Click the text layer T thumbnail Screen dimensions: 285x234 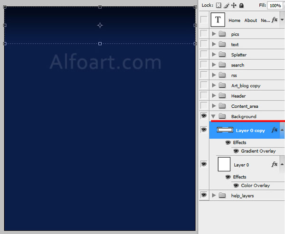coord(218,19)
